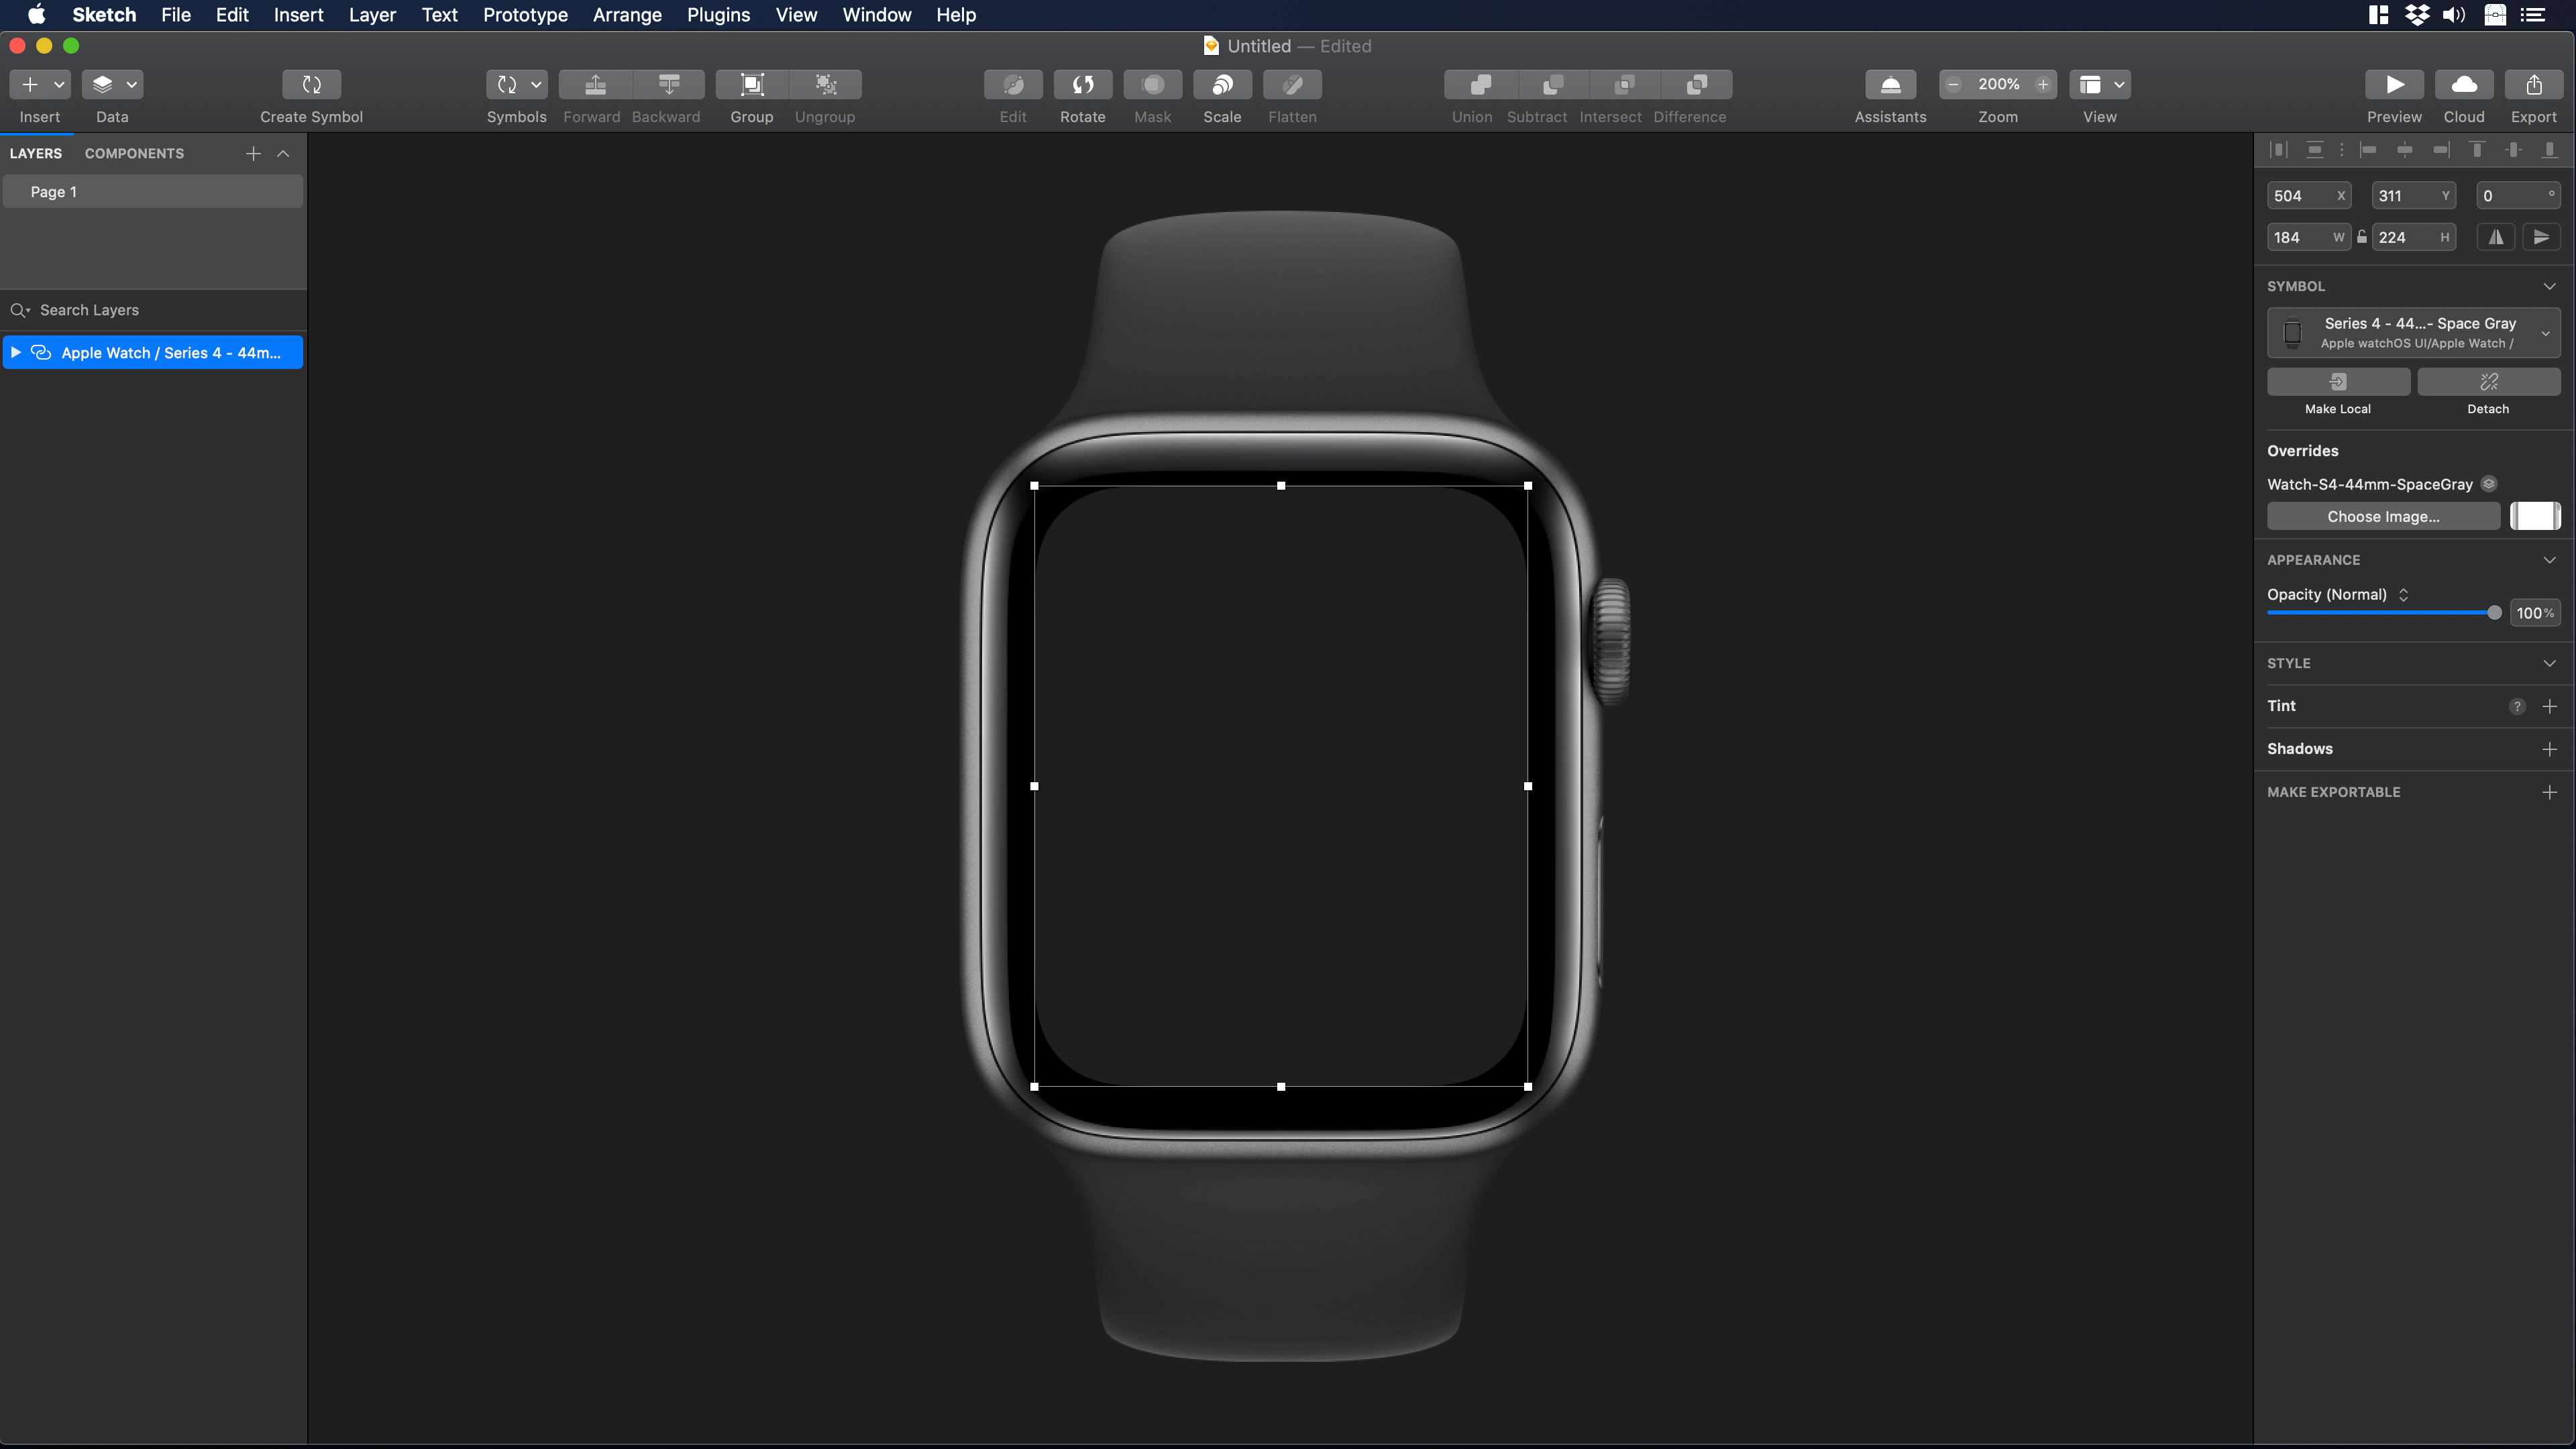Flip the selection horizontally
The width and height of the screenshot is (2576, 1449).
(2495, 237)
